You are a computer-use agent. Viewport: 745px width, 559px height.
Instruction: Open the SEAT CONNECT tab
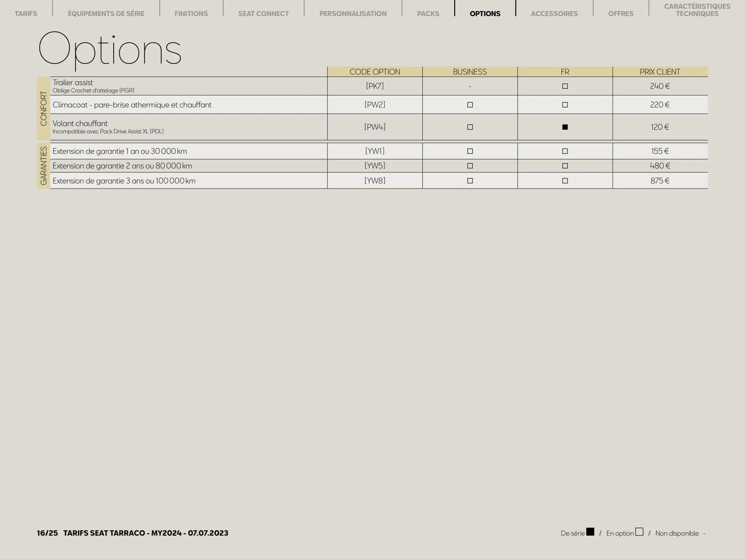(x=263, y=14)
